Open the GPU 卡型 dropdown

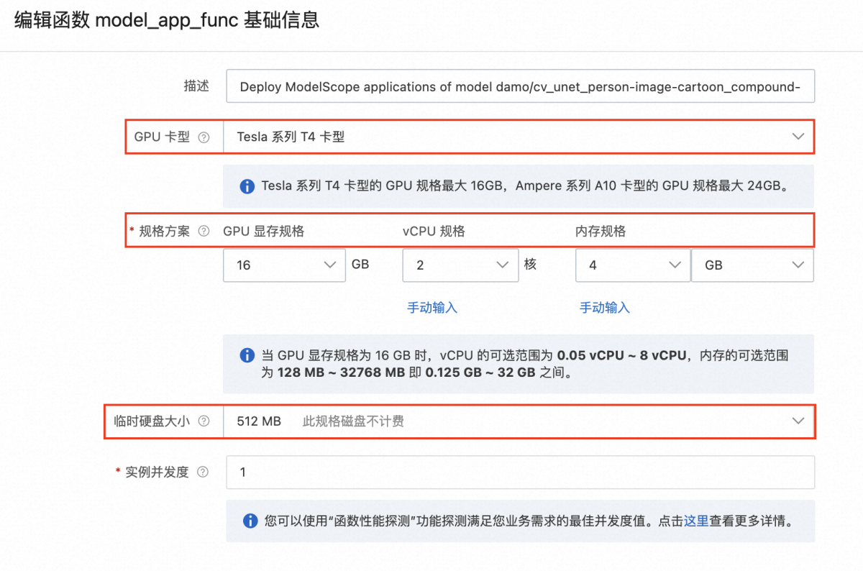518,136
